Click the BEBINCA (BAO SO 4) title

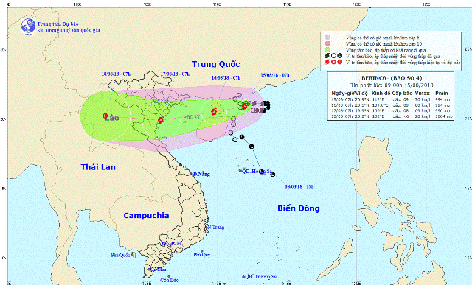[392, 78]
